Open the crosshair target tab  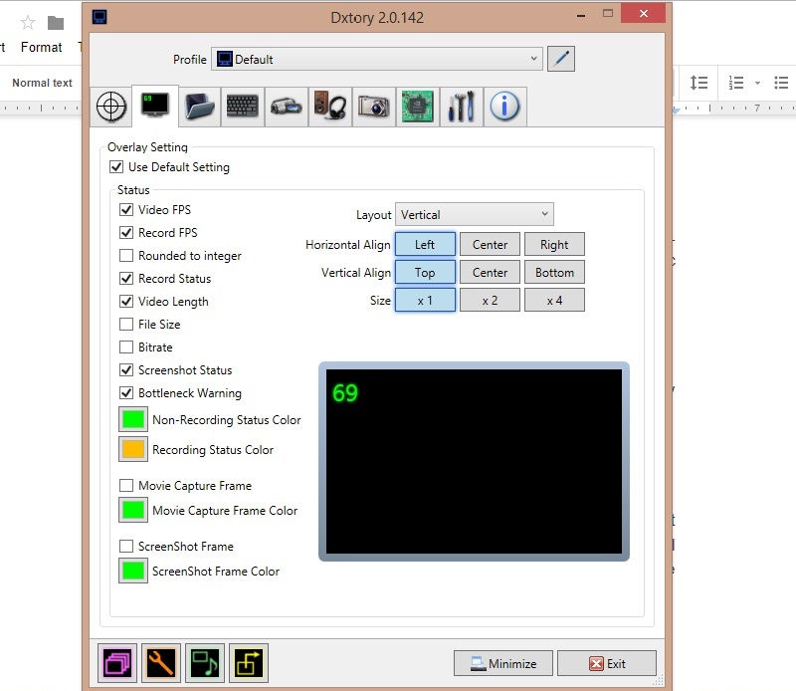[x=110, y=108]
